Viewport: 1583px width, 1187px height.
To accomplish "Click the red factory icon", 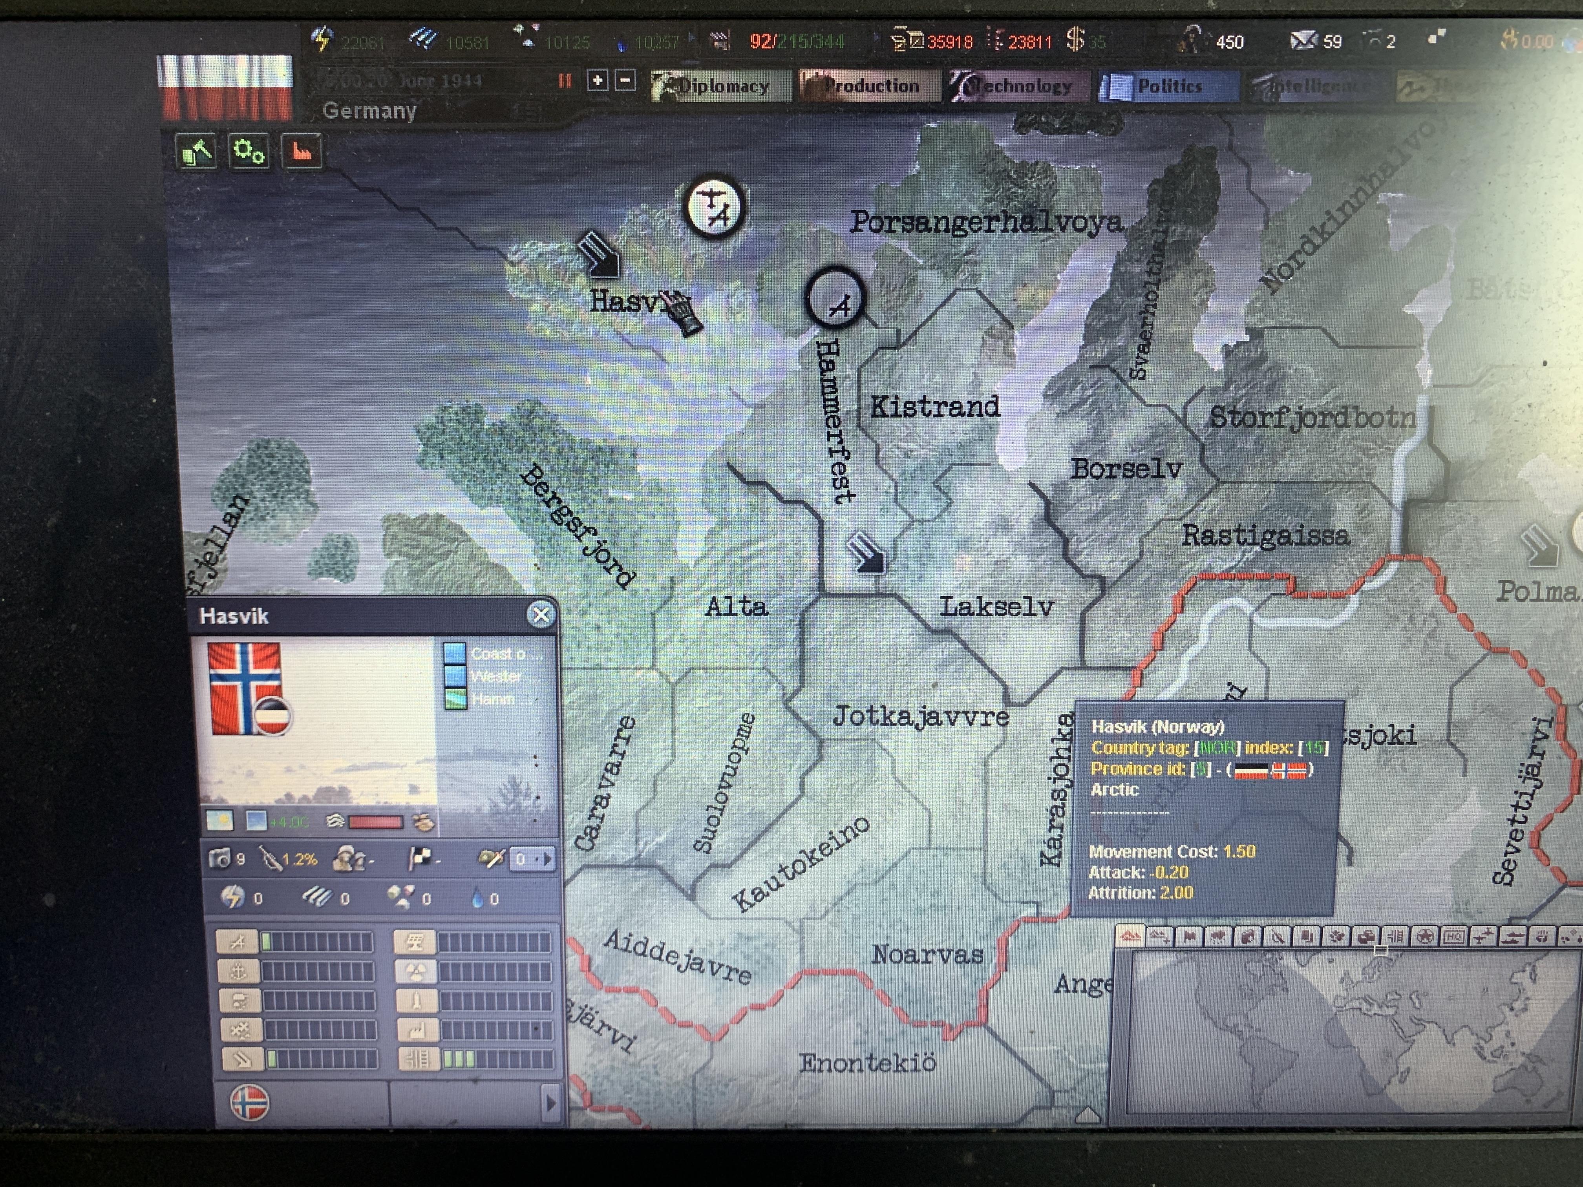I will 301,152.
